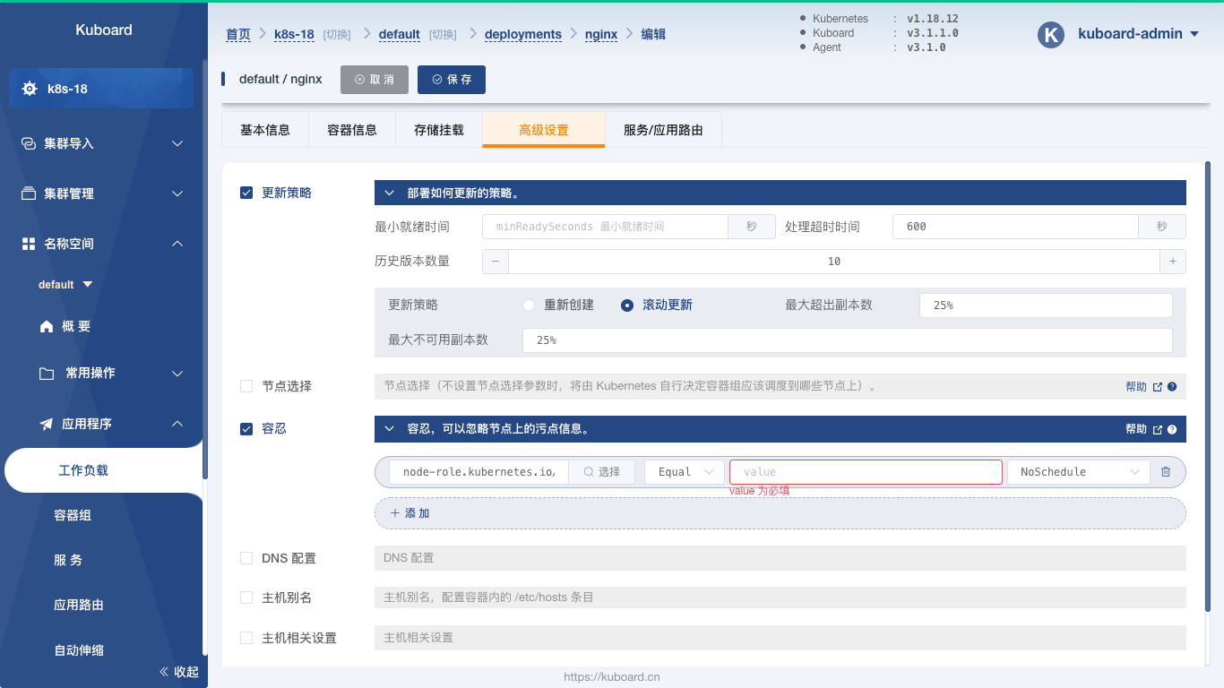This screenshot has width=1224, height=688.
Task: Expand the 集群导入 menu chevron
Action: point(177,143)
